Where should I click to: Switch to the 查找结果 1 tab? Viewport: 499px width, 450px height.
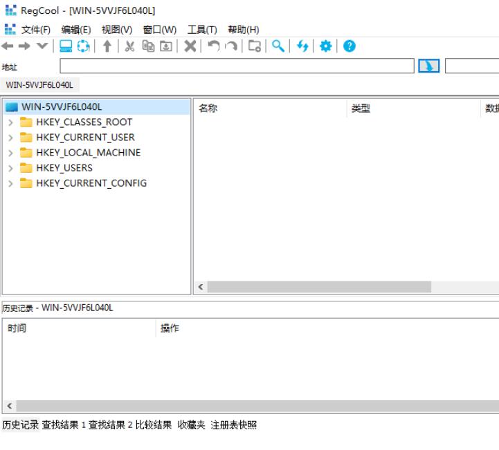coord(64,425)
